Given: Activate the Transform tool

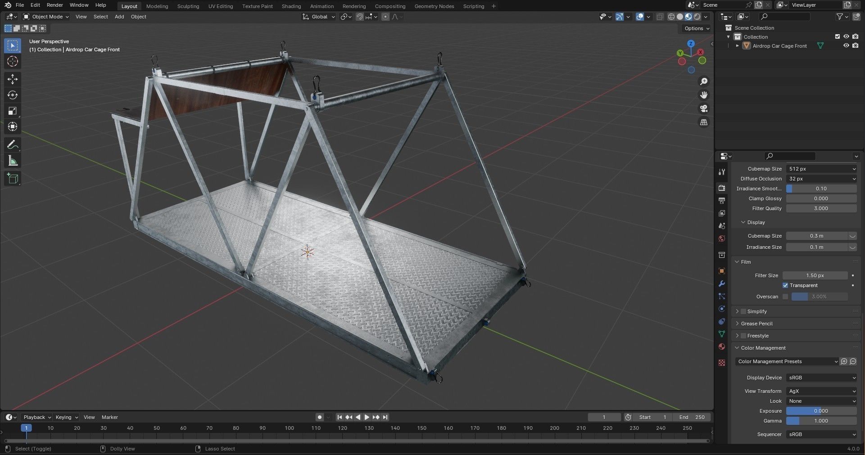Looking at the screenshot, I should [x=13, y=126].
